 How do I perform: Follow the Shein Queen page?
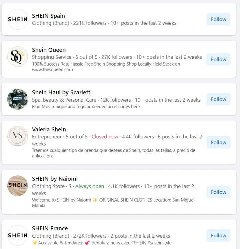pos(218,59)
